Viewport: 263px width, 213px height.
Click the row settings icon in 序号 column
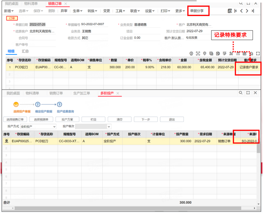click(x=6, y=141)
